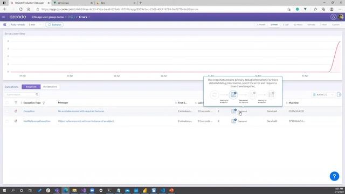Click the status icon of NullReferenceException row

(x=16, y=121)
